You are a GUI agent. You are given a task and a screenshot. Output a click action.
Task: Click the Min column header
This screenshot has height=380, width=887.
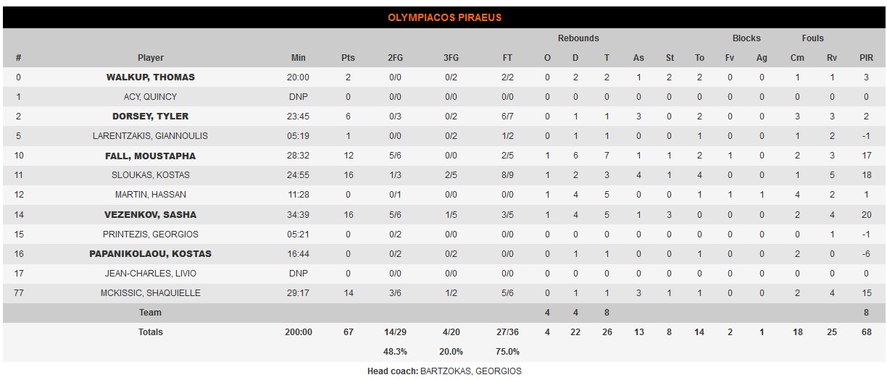298,58
